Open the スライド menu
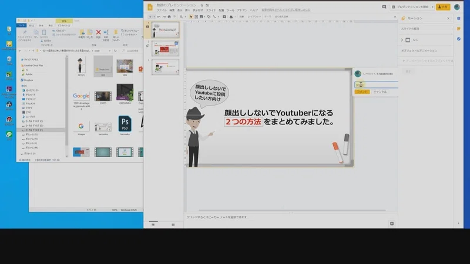Screen dimensions: 470x264 click(211, 10)
